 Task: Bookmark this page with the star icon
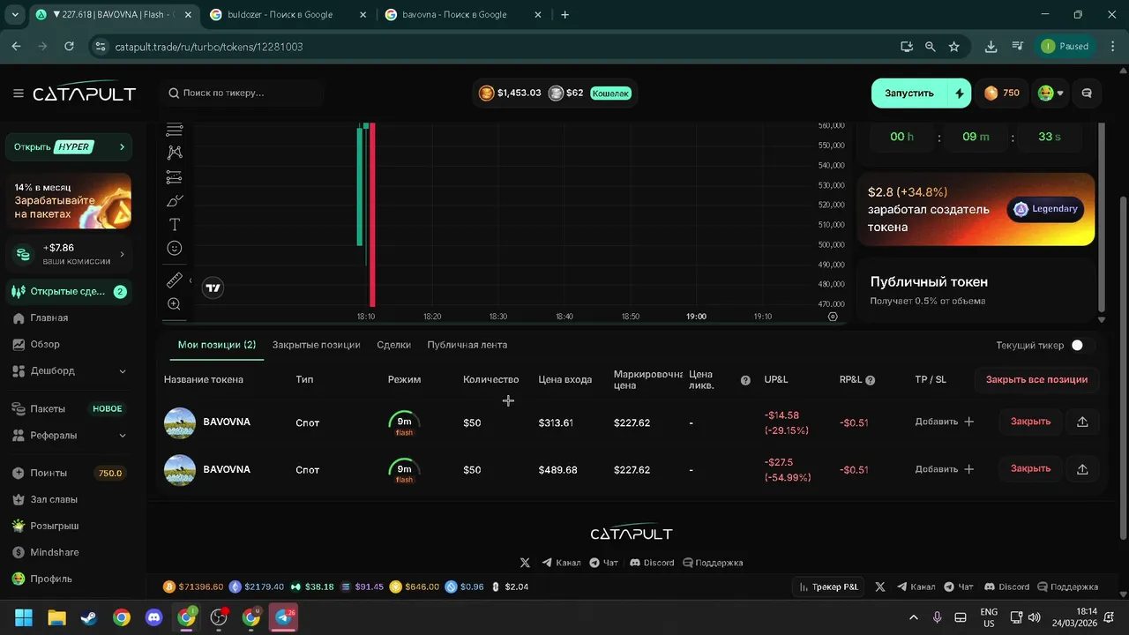point(953,46)
